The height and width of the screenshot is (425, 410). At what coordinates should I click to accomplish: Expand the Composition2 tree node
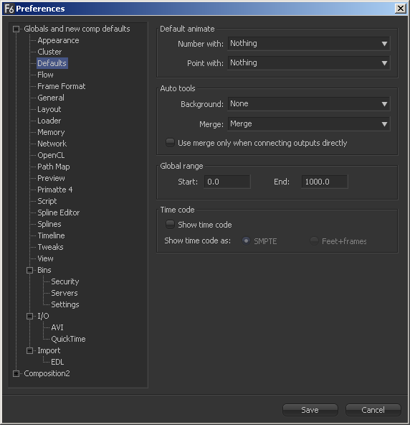(x=16, y=373)
